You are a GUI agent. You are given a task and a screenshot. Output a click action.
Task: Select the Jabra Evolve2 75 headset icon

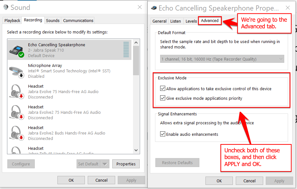(x=16, y=112)
